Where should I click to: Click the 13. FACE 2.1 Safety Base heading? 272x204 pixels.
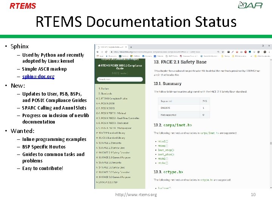click(180, 62)
